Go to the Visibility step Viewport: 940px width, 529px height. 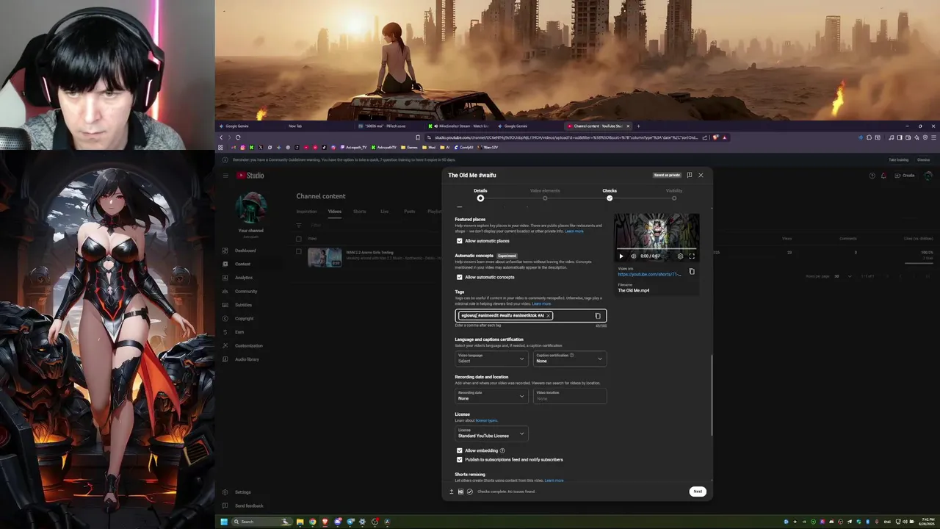pyautogui.click(x=674, y=195)
